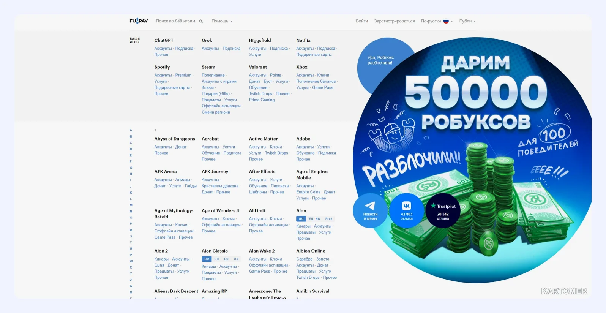606x313 pixels.
Task: Open Abyss of Dungeons heading
Action: click(x=175, y=139)
